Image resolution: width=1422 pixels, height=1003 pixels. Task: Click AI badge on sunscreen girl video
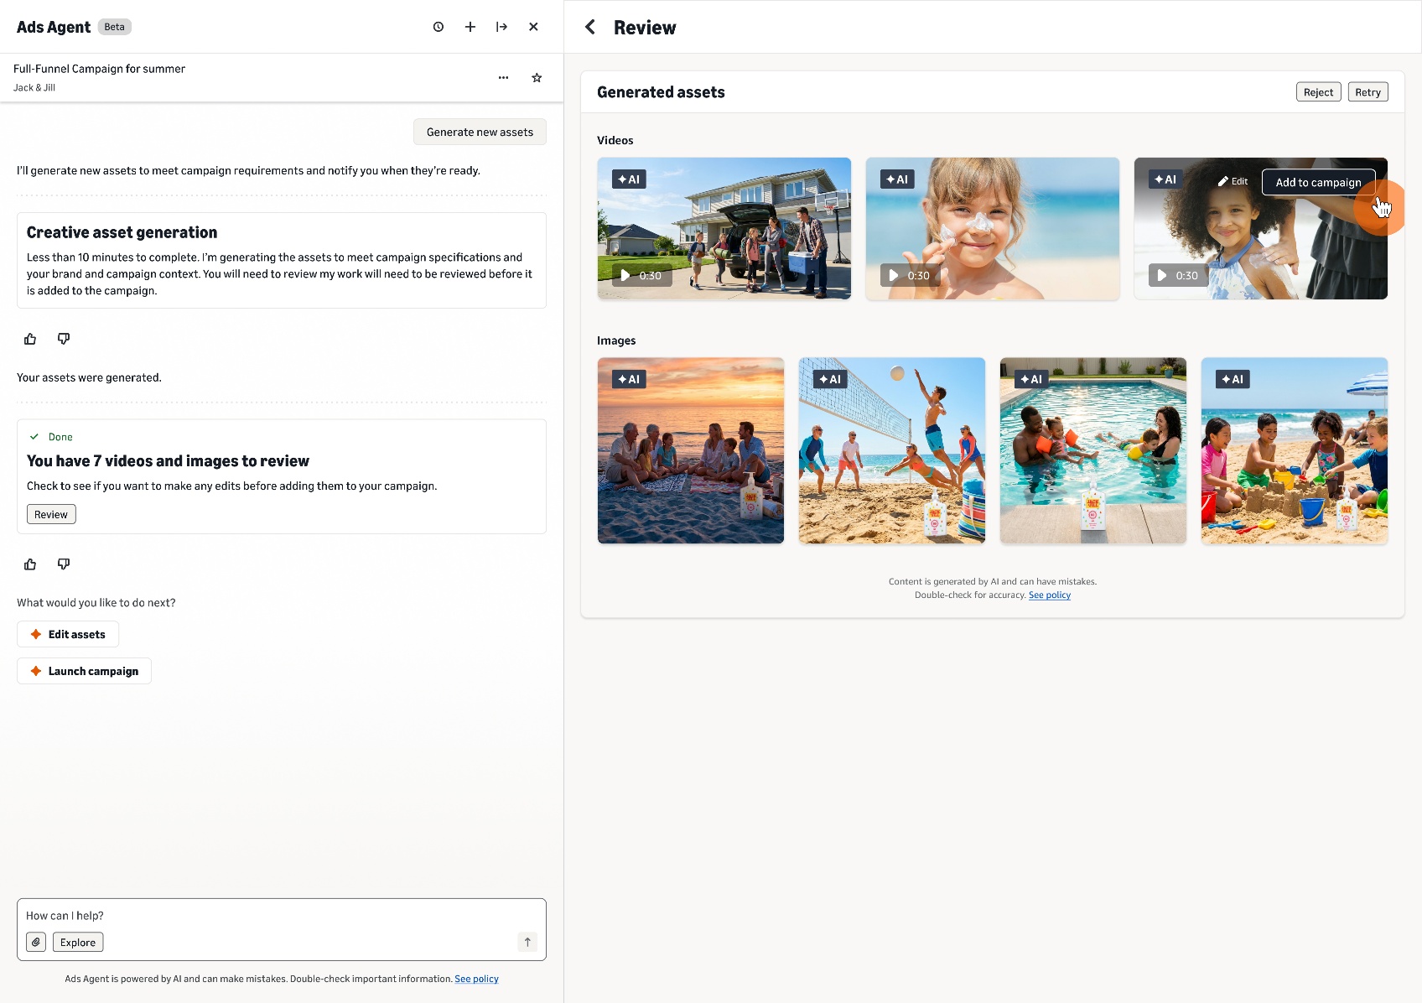pyautogui.click(x=897, y=179)
